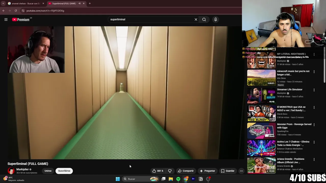Clear the superliminal search text
Screen dimensions: 326x183
pos(196,19)
